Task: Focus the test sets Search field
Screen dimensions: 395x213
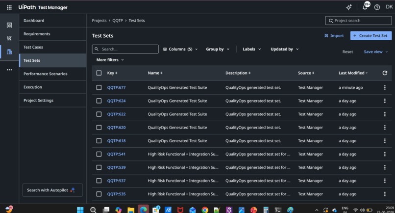Action: coord(125,49)
